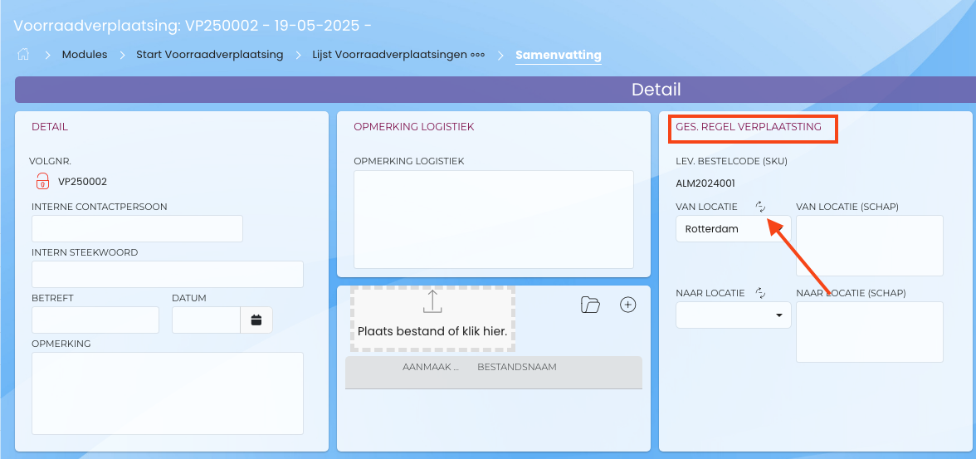Open the Van Locatie dropdown showing Rotterdam
The width and height of the screenshot is (976, 459).
734,228
